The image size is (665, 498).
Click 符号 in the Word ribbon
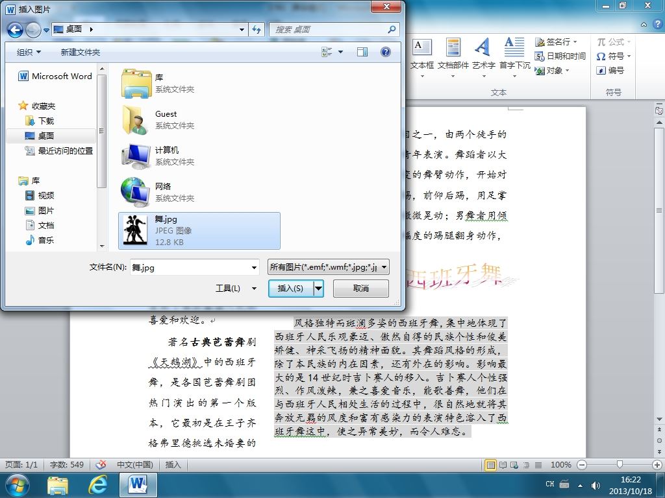[x=614, y=56]
